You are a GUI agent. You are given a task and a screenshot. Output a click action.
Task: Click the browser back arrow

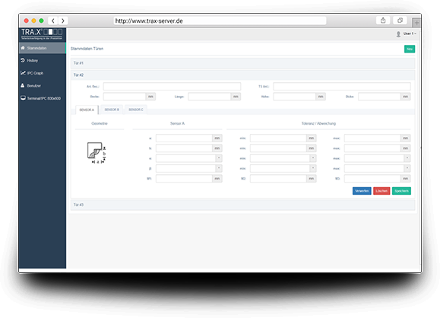[53, 21]
